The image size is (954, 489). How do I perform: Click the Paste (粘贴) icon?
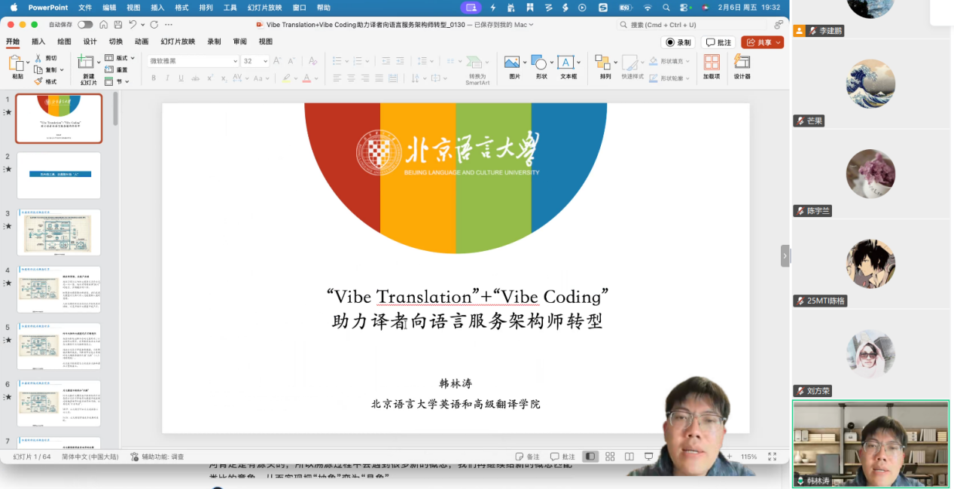[x=17, y=66]
